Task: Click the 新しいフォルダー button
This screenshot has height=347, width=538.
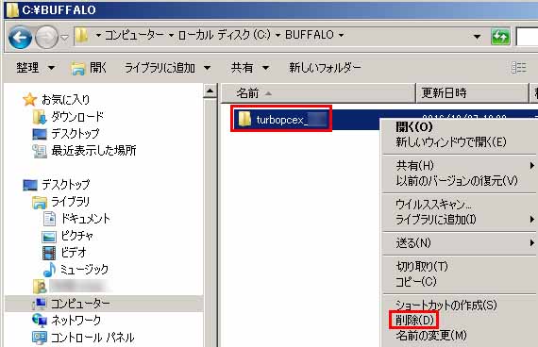Action: [325, 68]
